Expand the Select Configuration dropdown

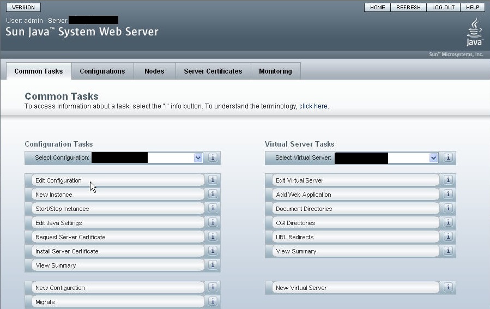pos(198,157)
